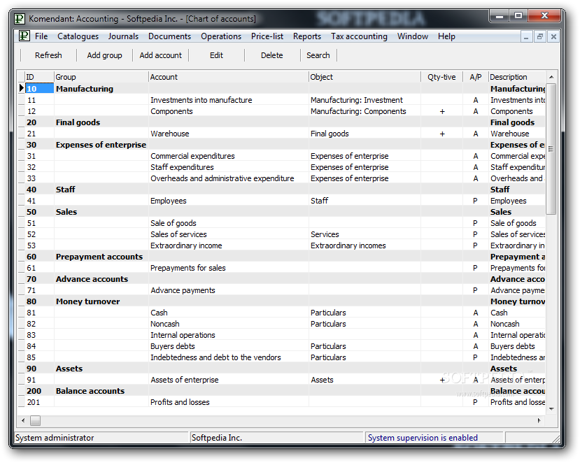Select the Prepayments for sales account
This screenshot has width=580, height=463.
click(229, 268)
